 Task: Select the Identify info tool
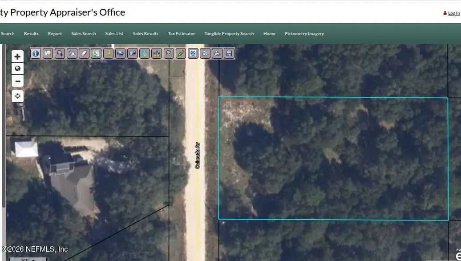(35, 53)
